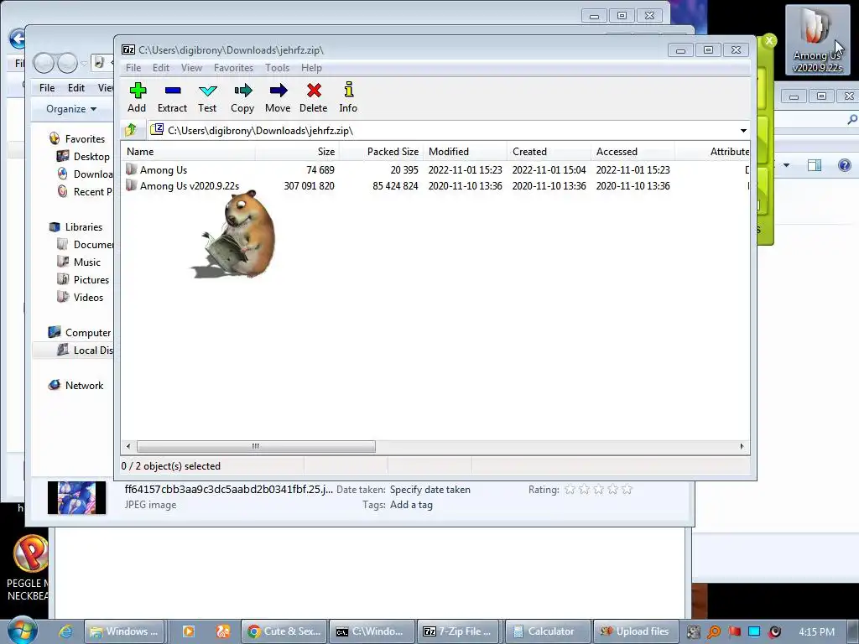Click Peggle Nights desktop icon
859x644 pixels.
(29, 568)
